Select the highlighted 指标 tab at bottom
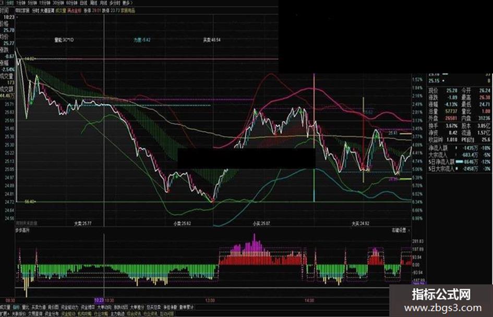This screenshot has width=493, height=317. click(x=16, y=307)
